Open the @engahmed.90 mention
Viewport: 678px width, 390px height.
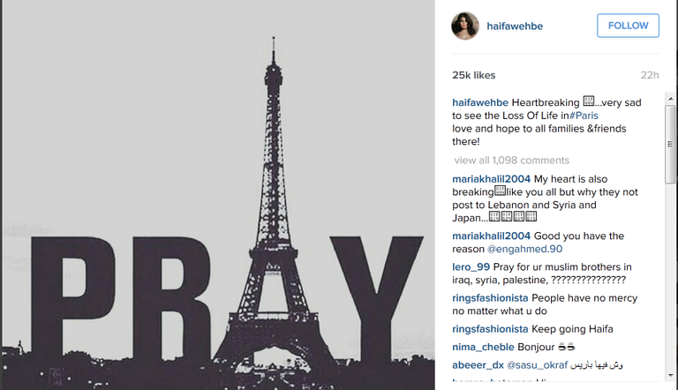coord(524,249)
